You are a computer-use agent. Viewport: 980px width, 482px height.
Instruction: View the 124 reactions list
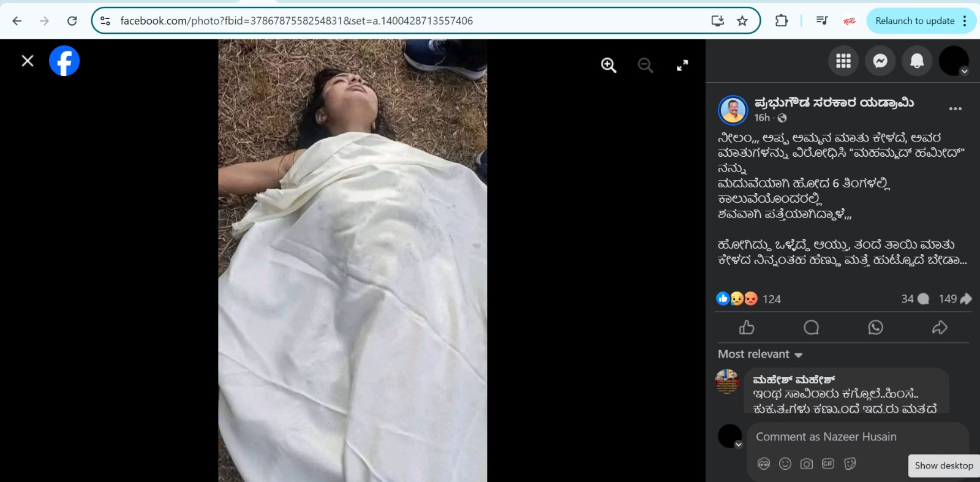coord(771,299)
